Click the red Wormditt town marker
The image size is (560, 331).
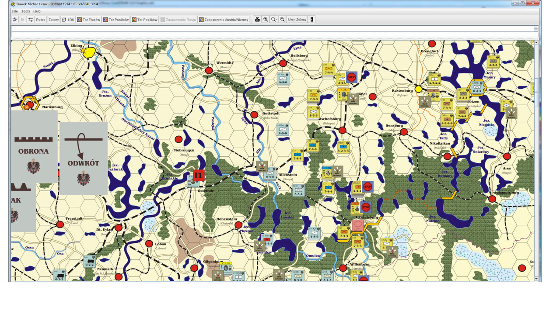click(x=209, y=70)
